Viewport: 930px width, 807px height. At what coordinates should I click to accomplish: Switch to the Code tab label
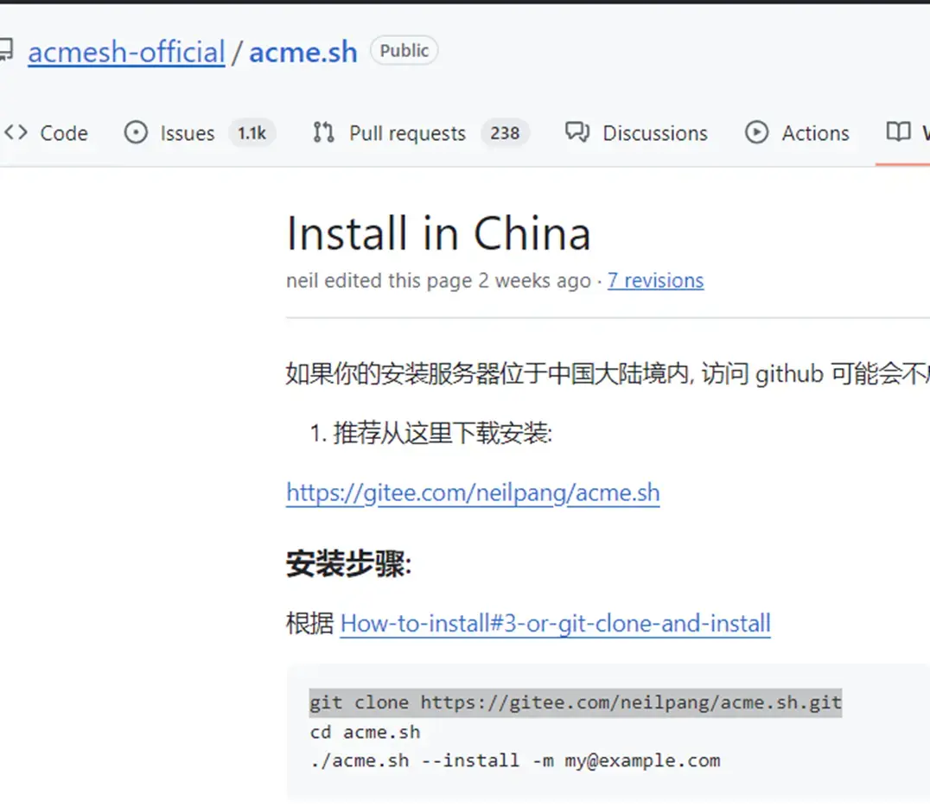pyautogui.click(x=64, y=133)
